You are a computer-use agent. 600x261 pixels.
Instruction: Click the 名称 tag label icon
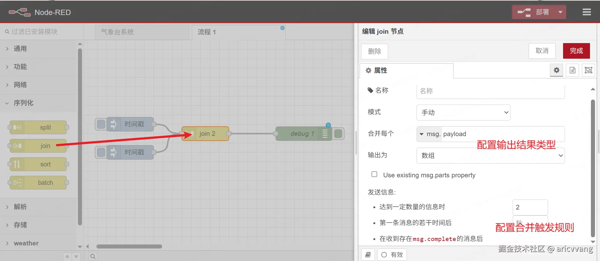(370, 90)
